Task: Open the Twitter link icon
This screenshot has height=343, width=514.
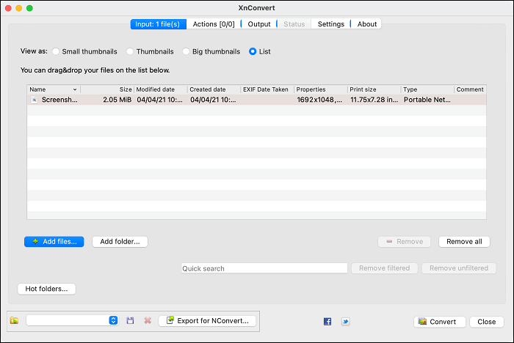Action: pyautogui.click(x=345, y=321)
